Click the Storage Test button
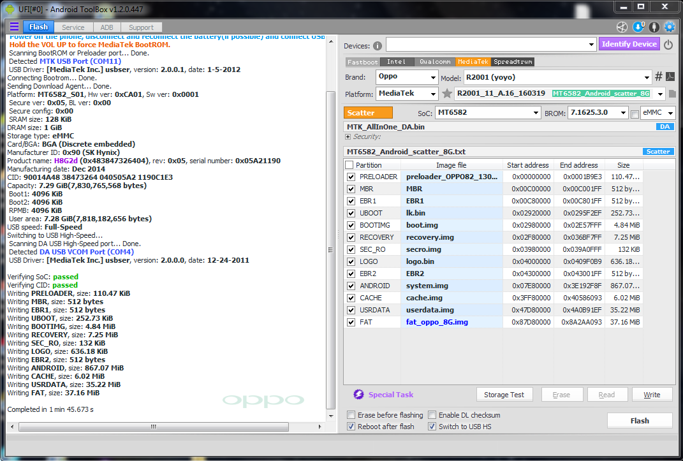 point(504,395)
